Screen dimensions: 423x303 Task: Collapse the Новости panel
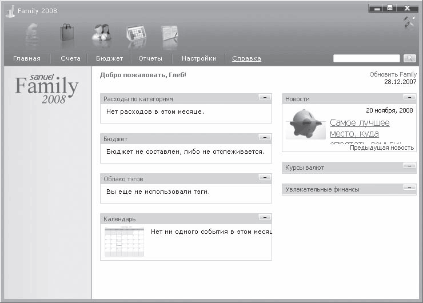tap(409, 97)
